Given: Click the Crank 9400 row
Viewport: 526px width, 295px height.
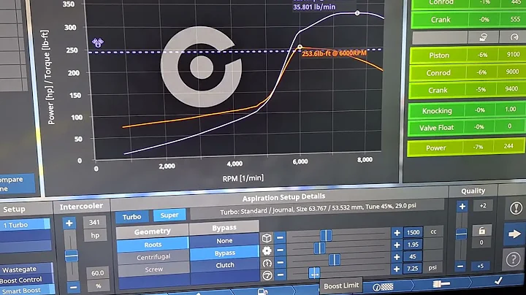Looking at the screenshot, I should click(468, 90).
